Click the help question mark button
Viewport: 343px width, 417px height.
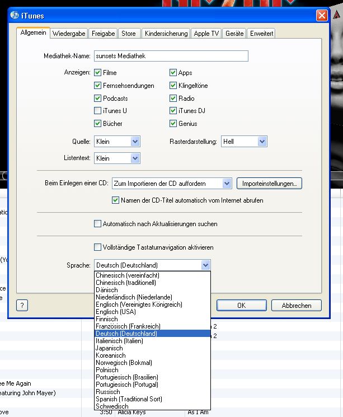[22, 305]
